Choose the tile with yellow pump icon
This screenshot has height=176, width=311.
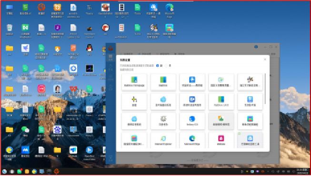point(134,101)
